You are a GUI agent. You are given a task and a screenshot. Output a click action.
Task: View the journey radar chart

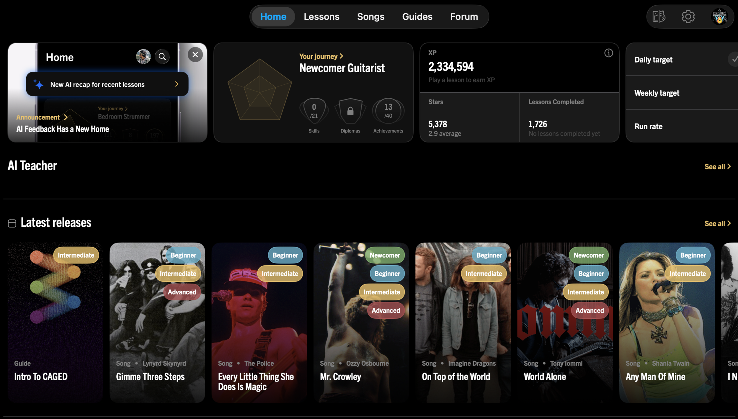[x=260, y=90]
